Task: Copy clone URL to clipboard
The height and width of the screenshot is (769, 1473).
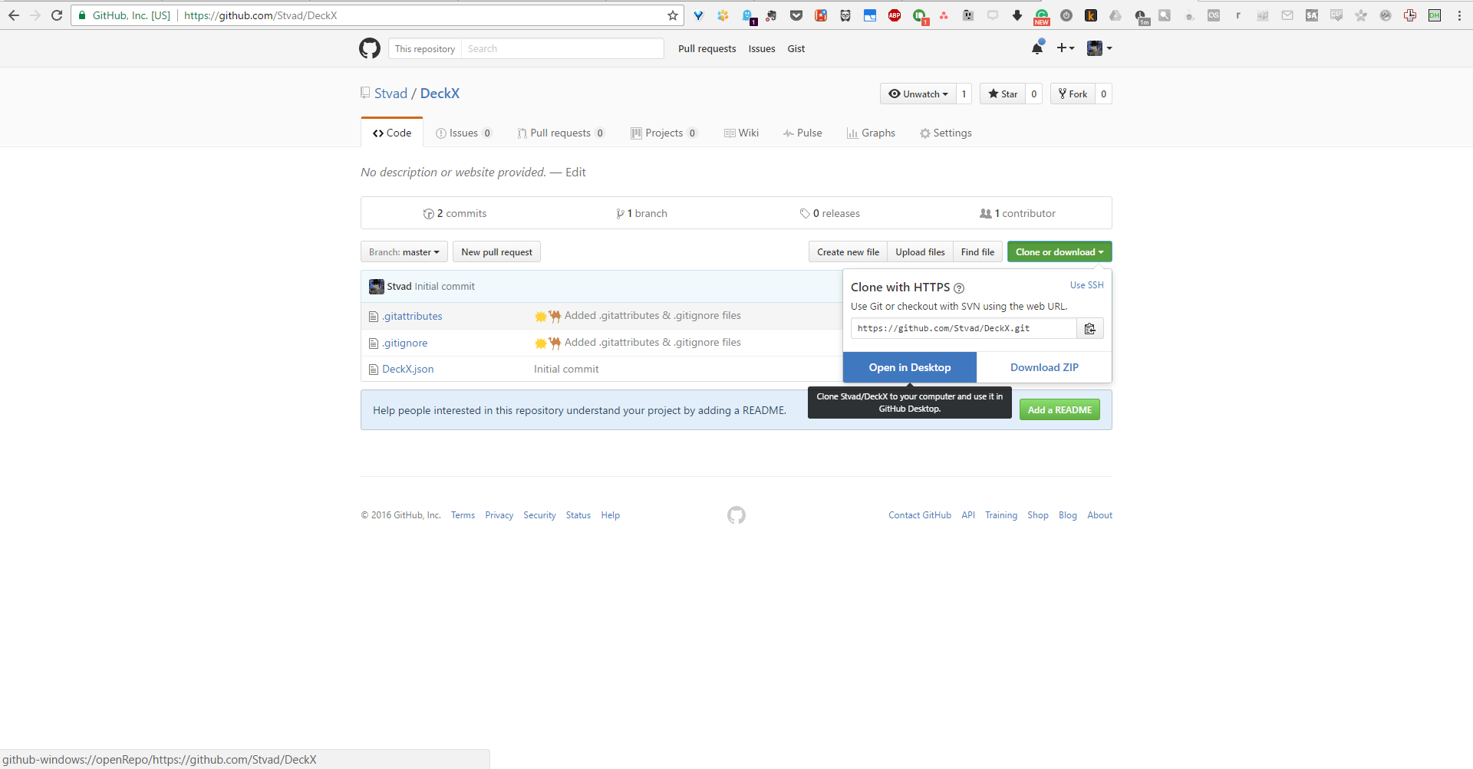Action: (x=1090, y=328)
